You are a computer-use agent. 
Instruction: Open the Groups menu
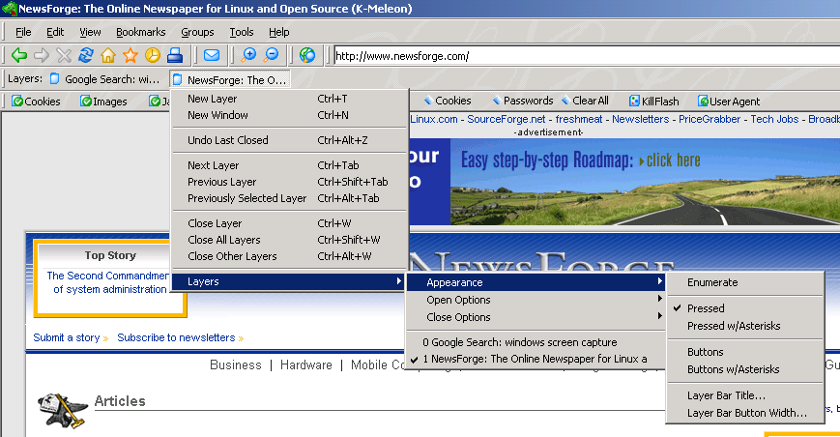197,32
